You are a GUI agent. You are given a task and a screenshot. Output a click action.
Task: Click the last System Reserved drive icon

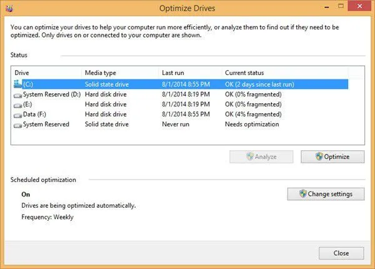17,124
